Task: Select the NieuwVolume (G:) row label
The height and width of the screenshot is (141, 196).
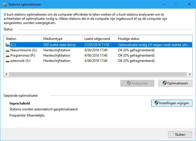Action: point(24,50)
